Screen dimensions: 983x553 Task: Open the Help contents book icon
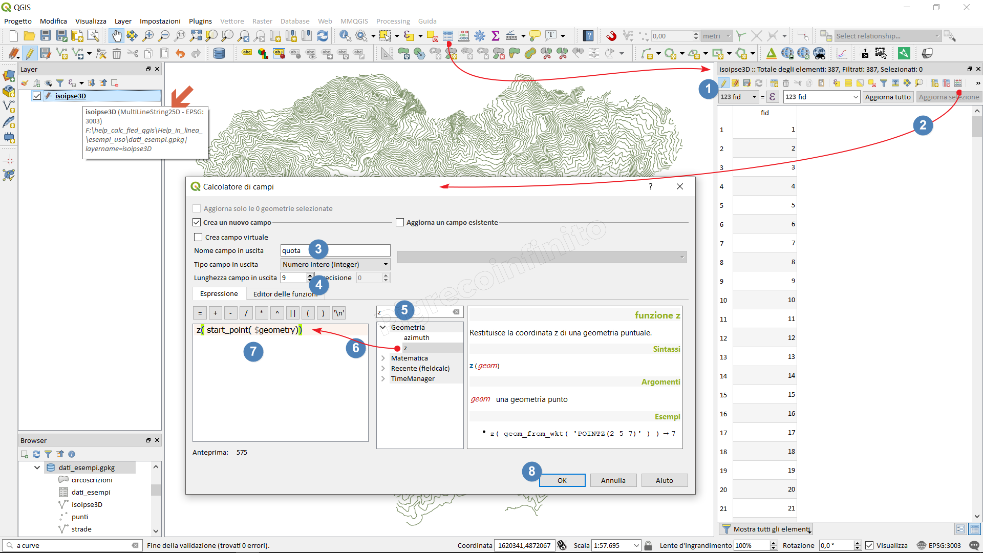point(589,36)
